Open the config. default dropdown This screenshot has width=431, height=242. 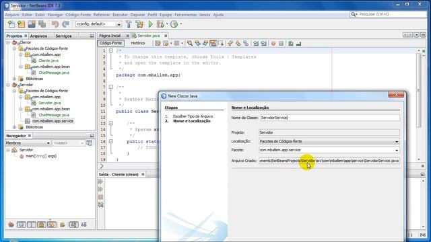point(99,24)
